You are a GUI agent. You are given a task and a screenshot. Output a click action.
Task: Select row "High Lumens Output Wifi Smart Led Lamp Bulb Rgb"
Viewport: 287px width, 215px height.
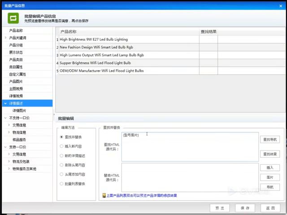[x=170, y=55]
